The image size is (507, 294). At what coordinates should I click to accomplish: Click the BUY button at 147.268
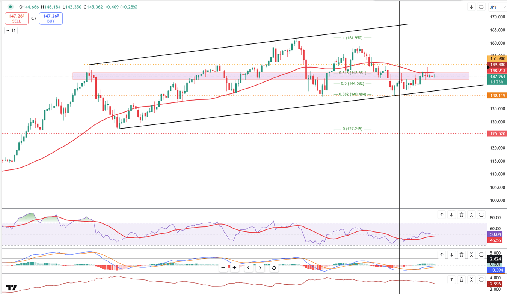coord(51,18)
